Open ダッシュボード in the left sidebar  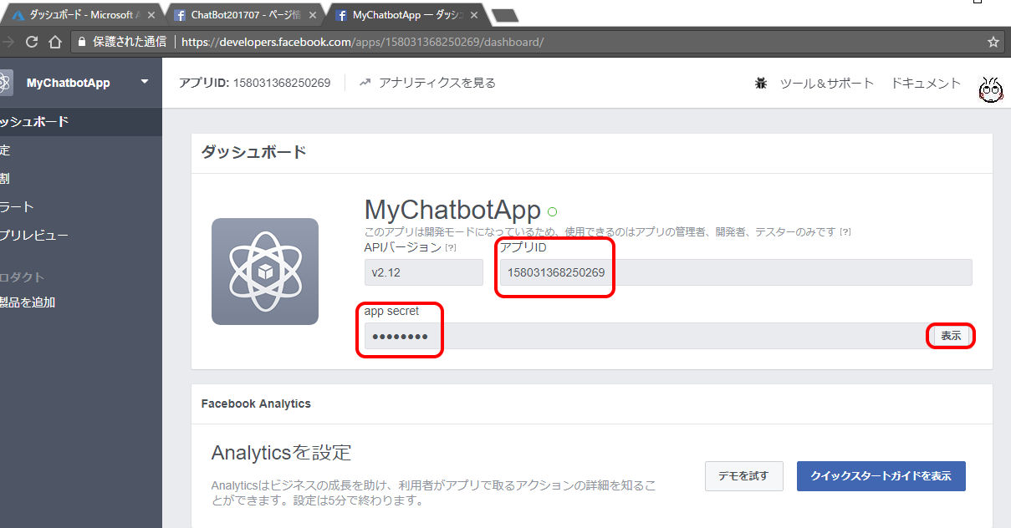80,122
